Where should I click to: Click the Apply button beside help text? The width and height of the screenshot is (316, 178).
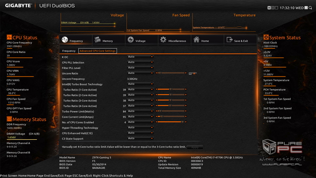click(195, 147)
